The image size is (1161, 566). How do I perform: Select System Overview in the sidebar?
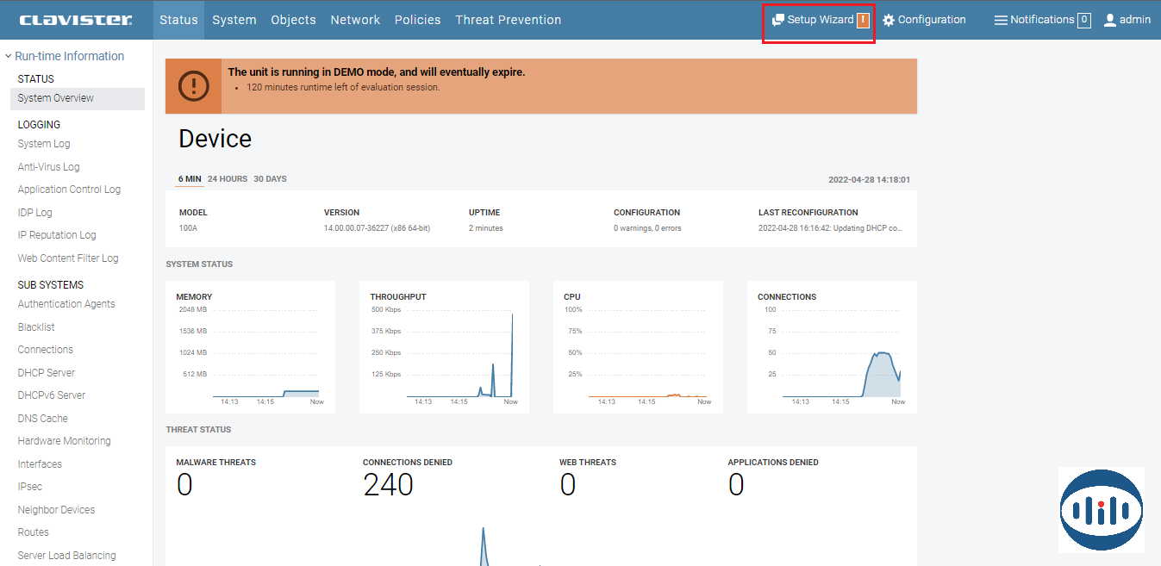pos(56,98)
